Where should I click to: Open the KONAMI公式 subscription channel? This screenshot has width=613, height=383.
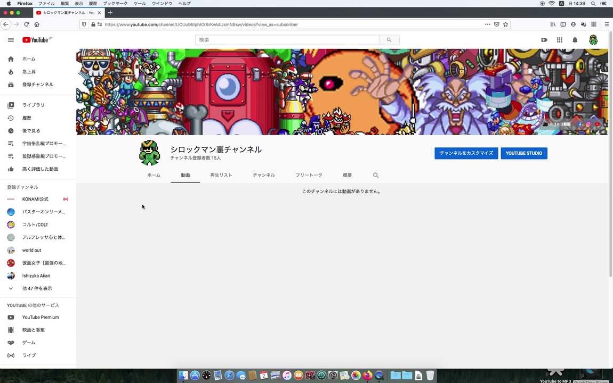38,199
